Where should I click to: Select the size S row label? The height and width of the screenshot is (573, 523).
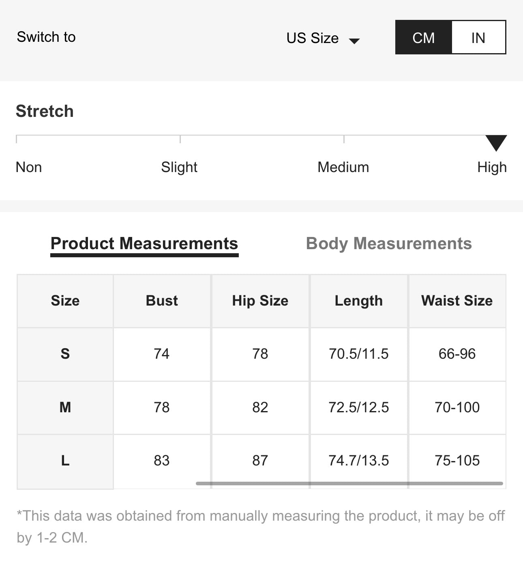65,354
